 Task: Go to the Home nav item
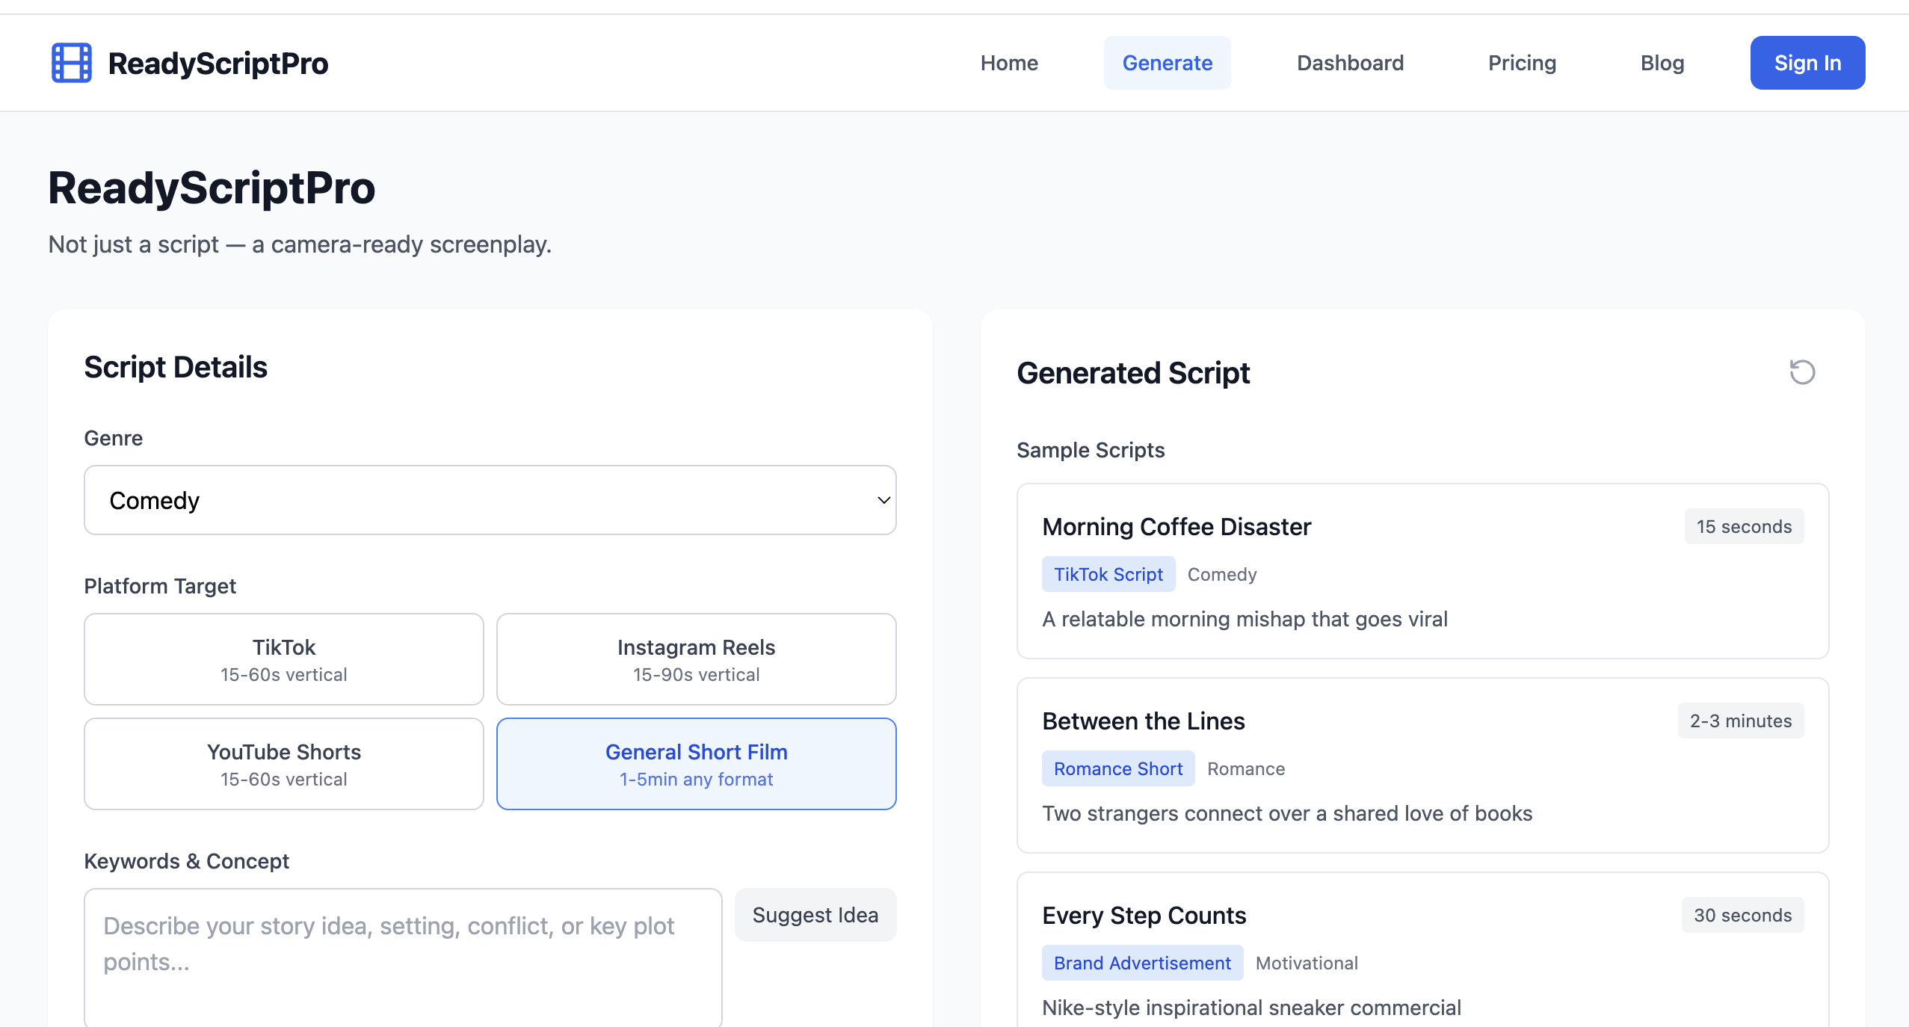[x=1008, y=63]
